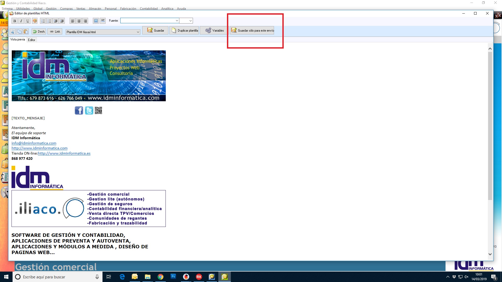The height and width of the screenshot is (282, 502).
Task: Open http://www.idminformatica.es store link
Action: (x=64, y=153)
